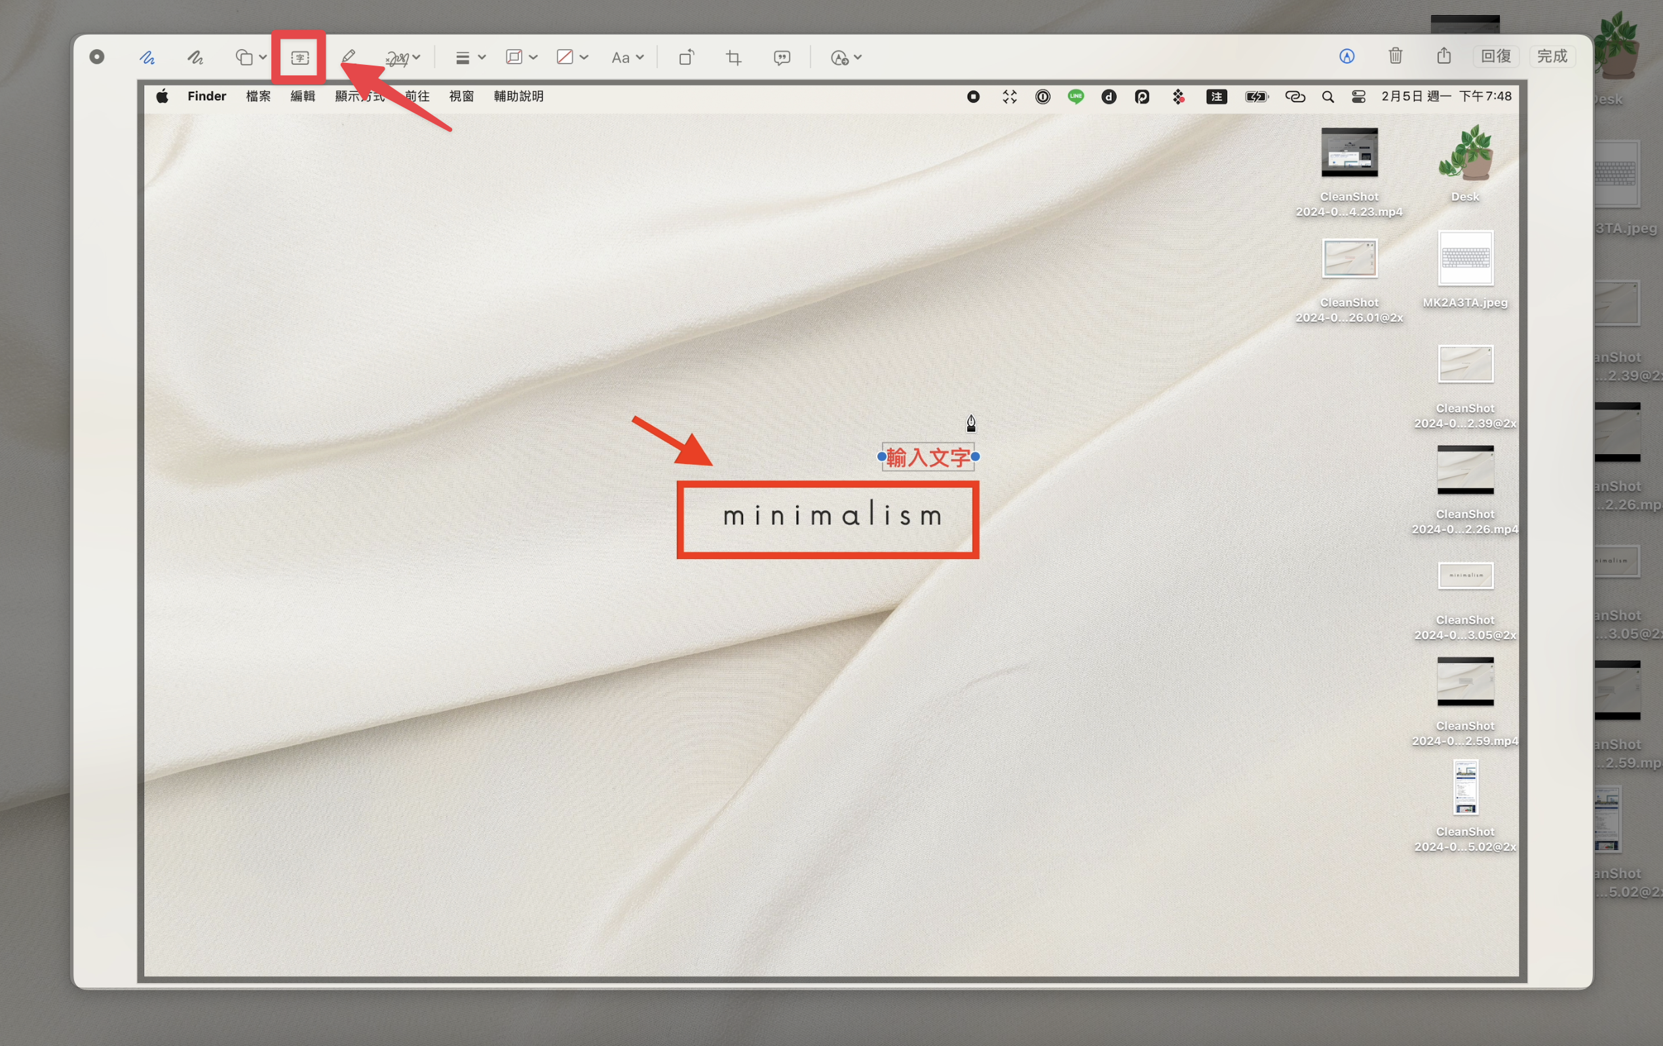1663x1046 pixels.
Task: Click the 回復 revert button
Action: point(1496,56)
